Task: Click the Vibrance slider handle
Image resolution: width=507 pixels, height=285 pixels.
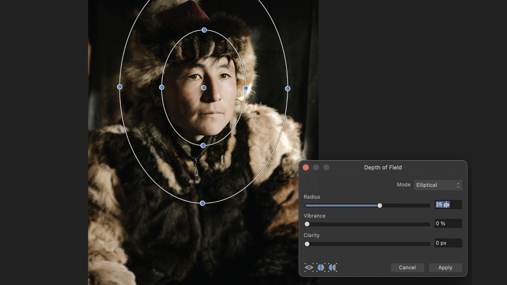Action: [307, 224]
